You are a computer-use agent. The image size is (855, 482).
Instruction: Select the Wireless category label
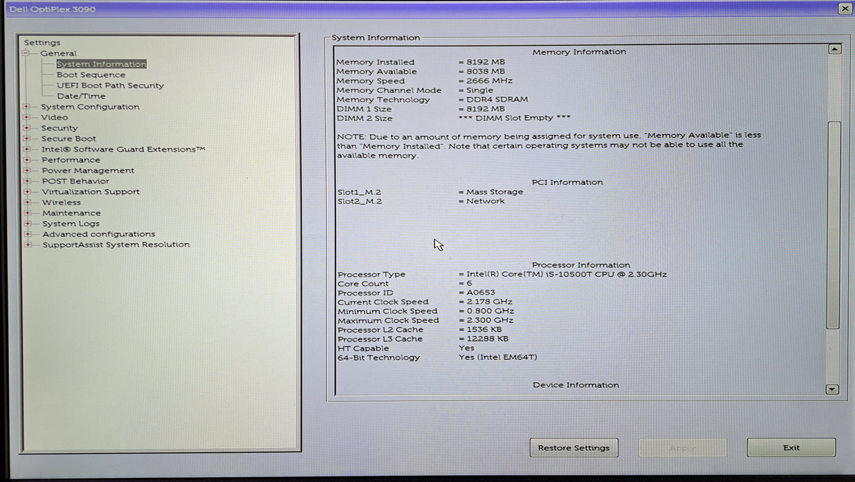coord(61,202)
